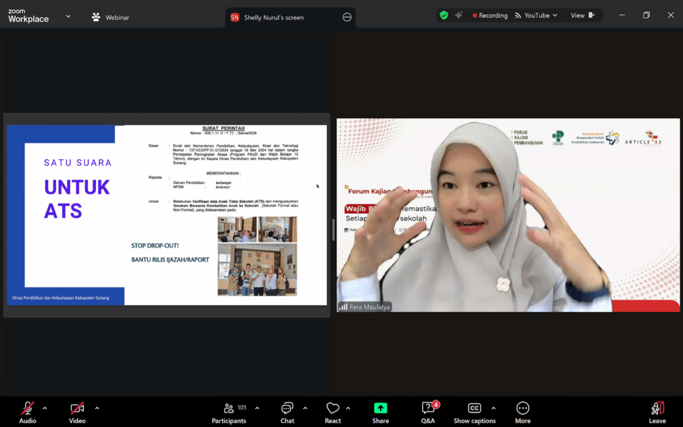Image resolution: width=683 pixels, height=427 pixels.
Task: Click the AI Companion sparkle icon
Action: [x=459, y=15]
